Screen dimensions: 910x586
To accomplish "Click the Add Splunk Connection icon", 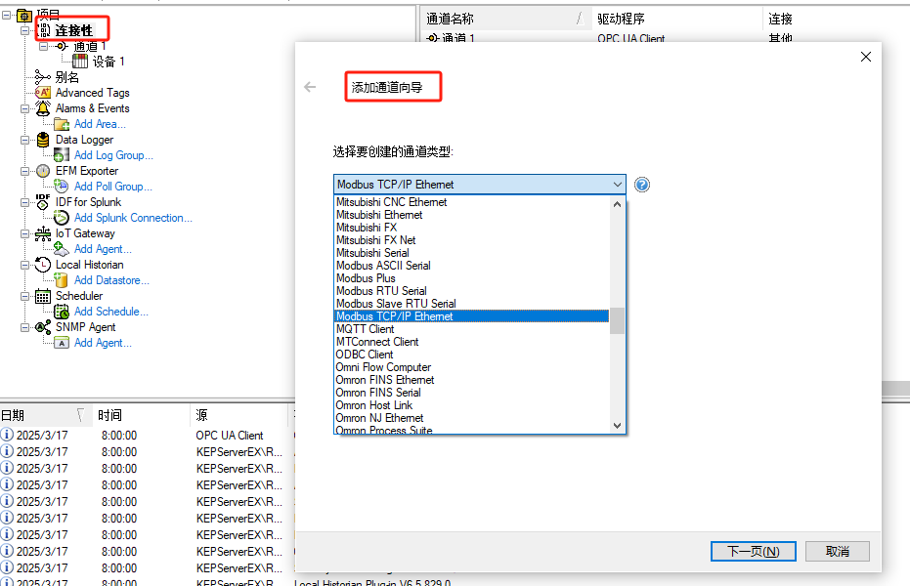I will [62, 218].
